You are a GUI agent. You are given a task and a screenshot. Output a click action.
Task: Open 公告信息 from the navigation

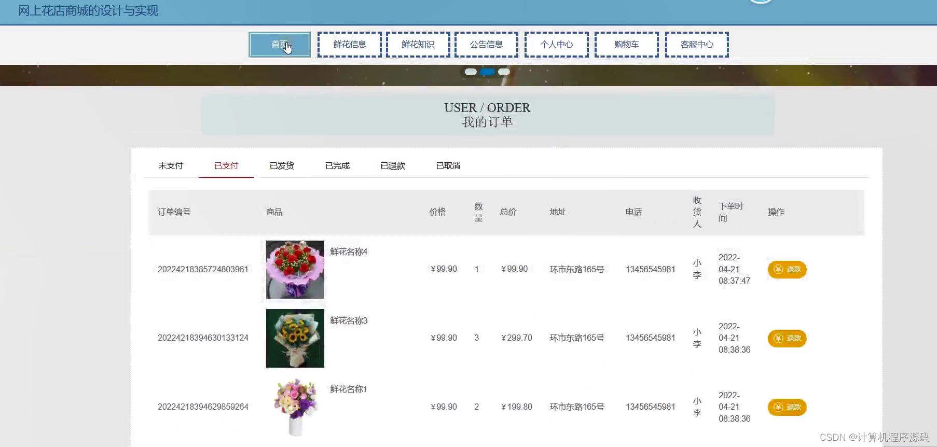click(486, 45)
